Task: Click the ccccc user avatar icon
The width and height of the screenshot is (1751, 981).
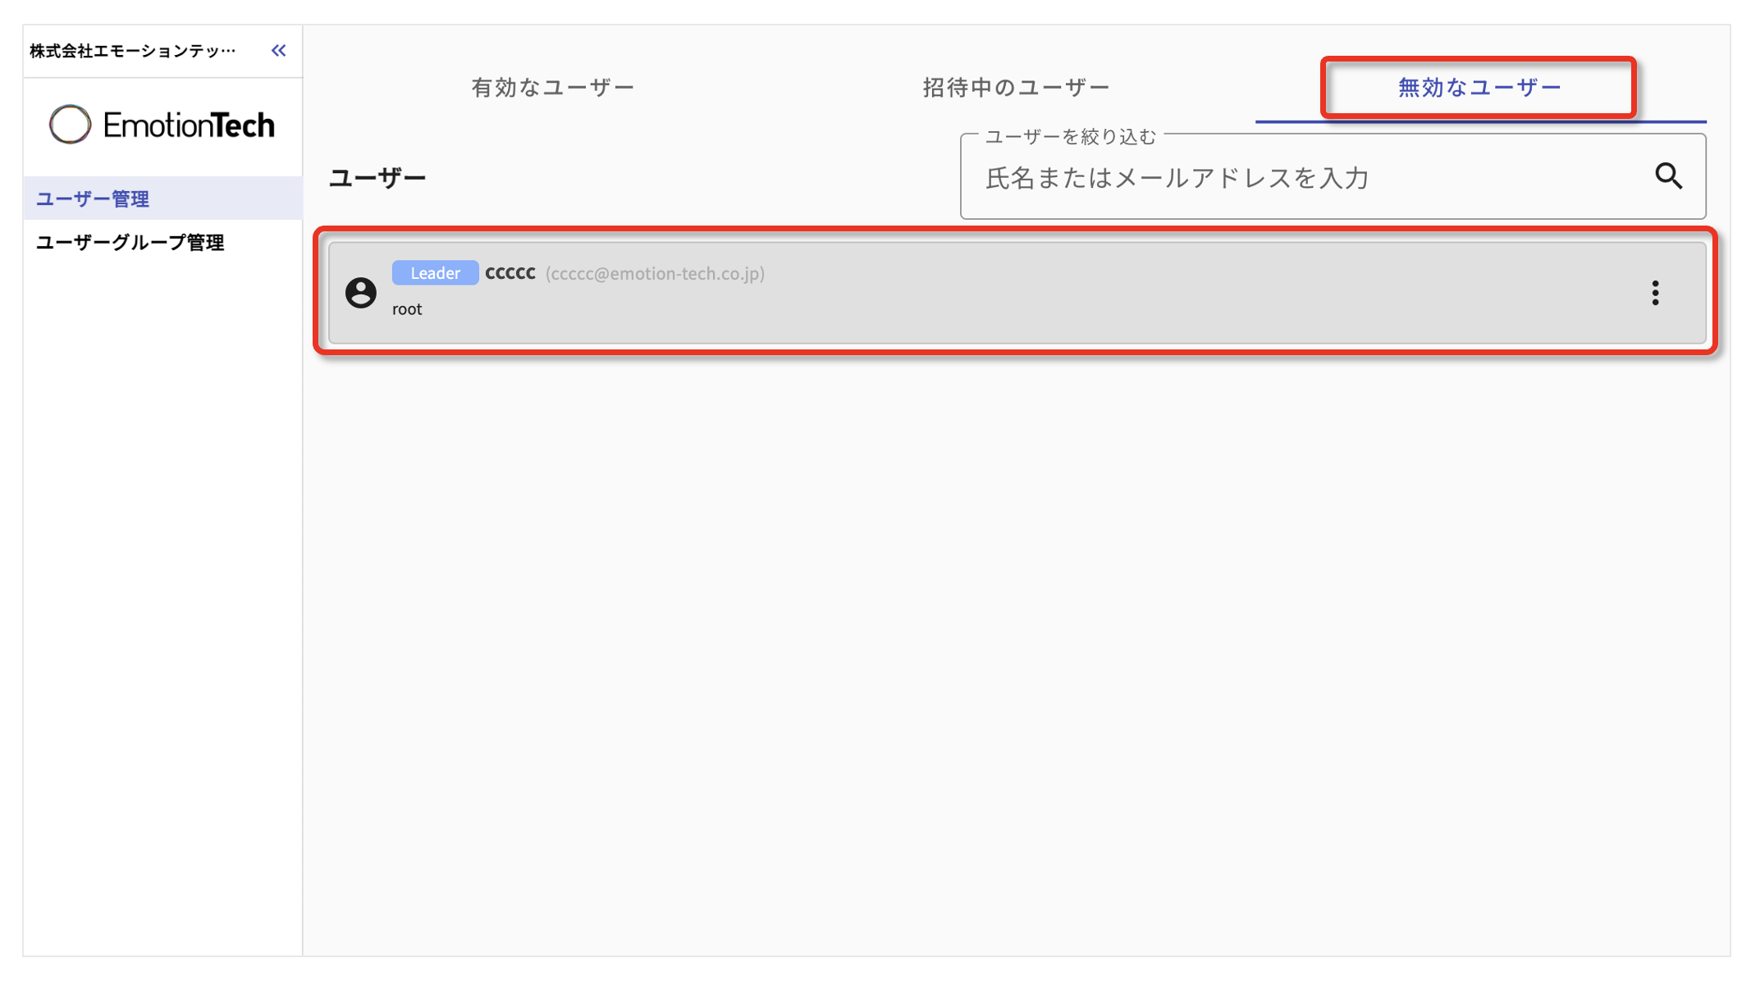Action: click(361, 293)
